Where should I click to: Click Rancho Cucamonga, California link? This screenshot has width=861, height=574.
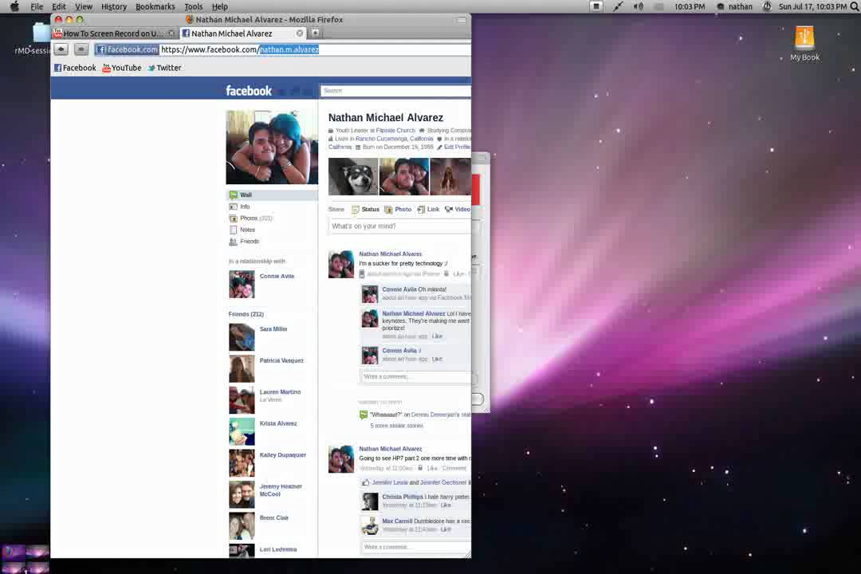point(395,139)
